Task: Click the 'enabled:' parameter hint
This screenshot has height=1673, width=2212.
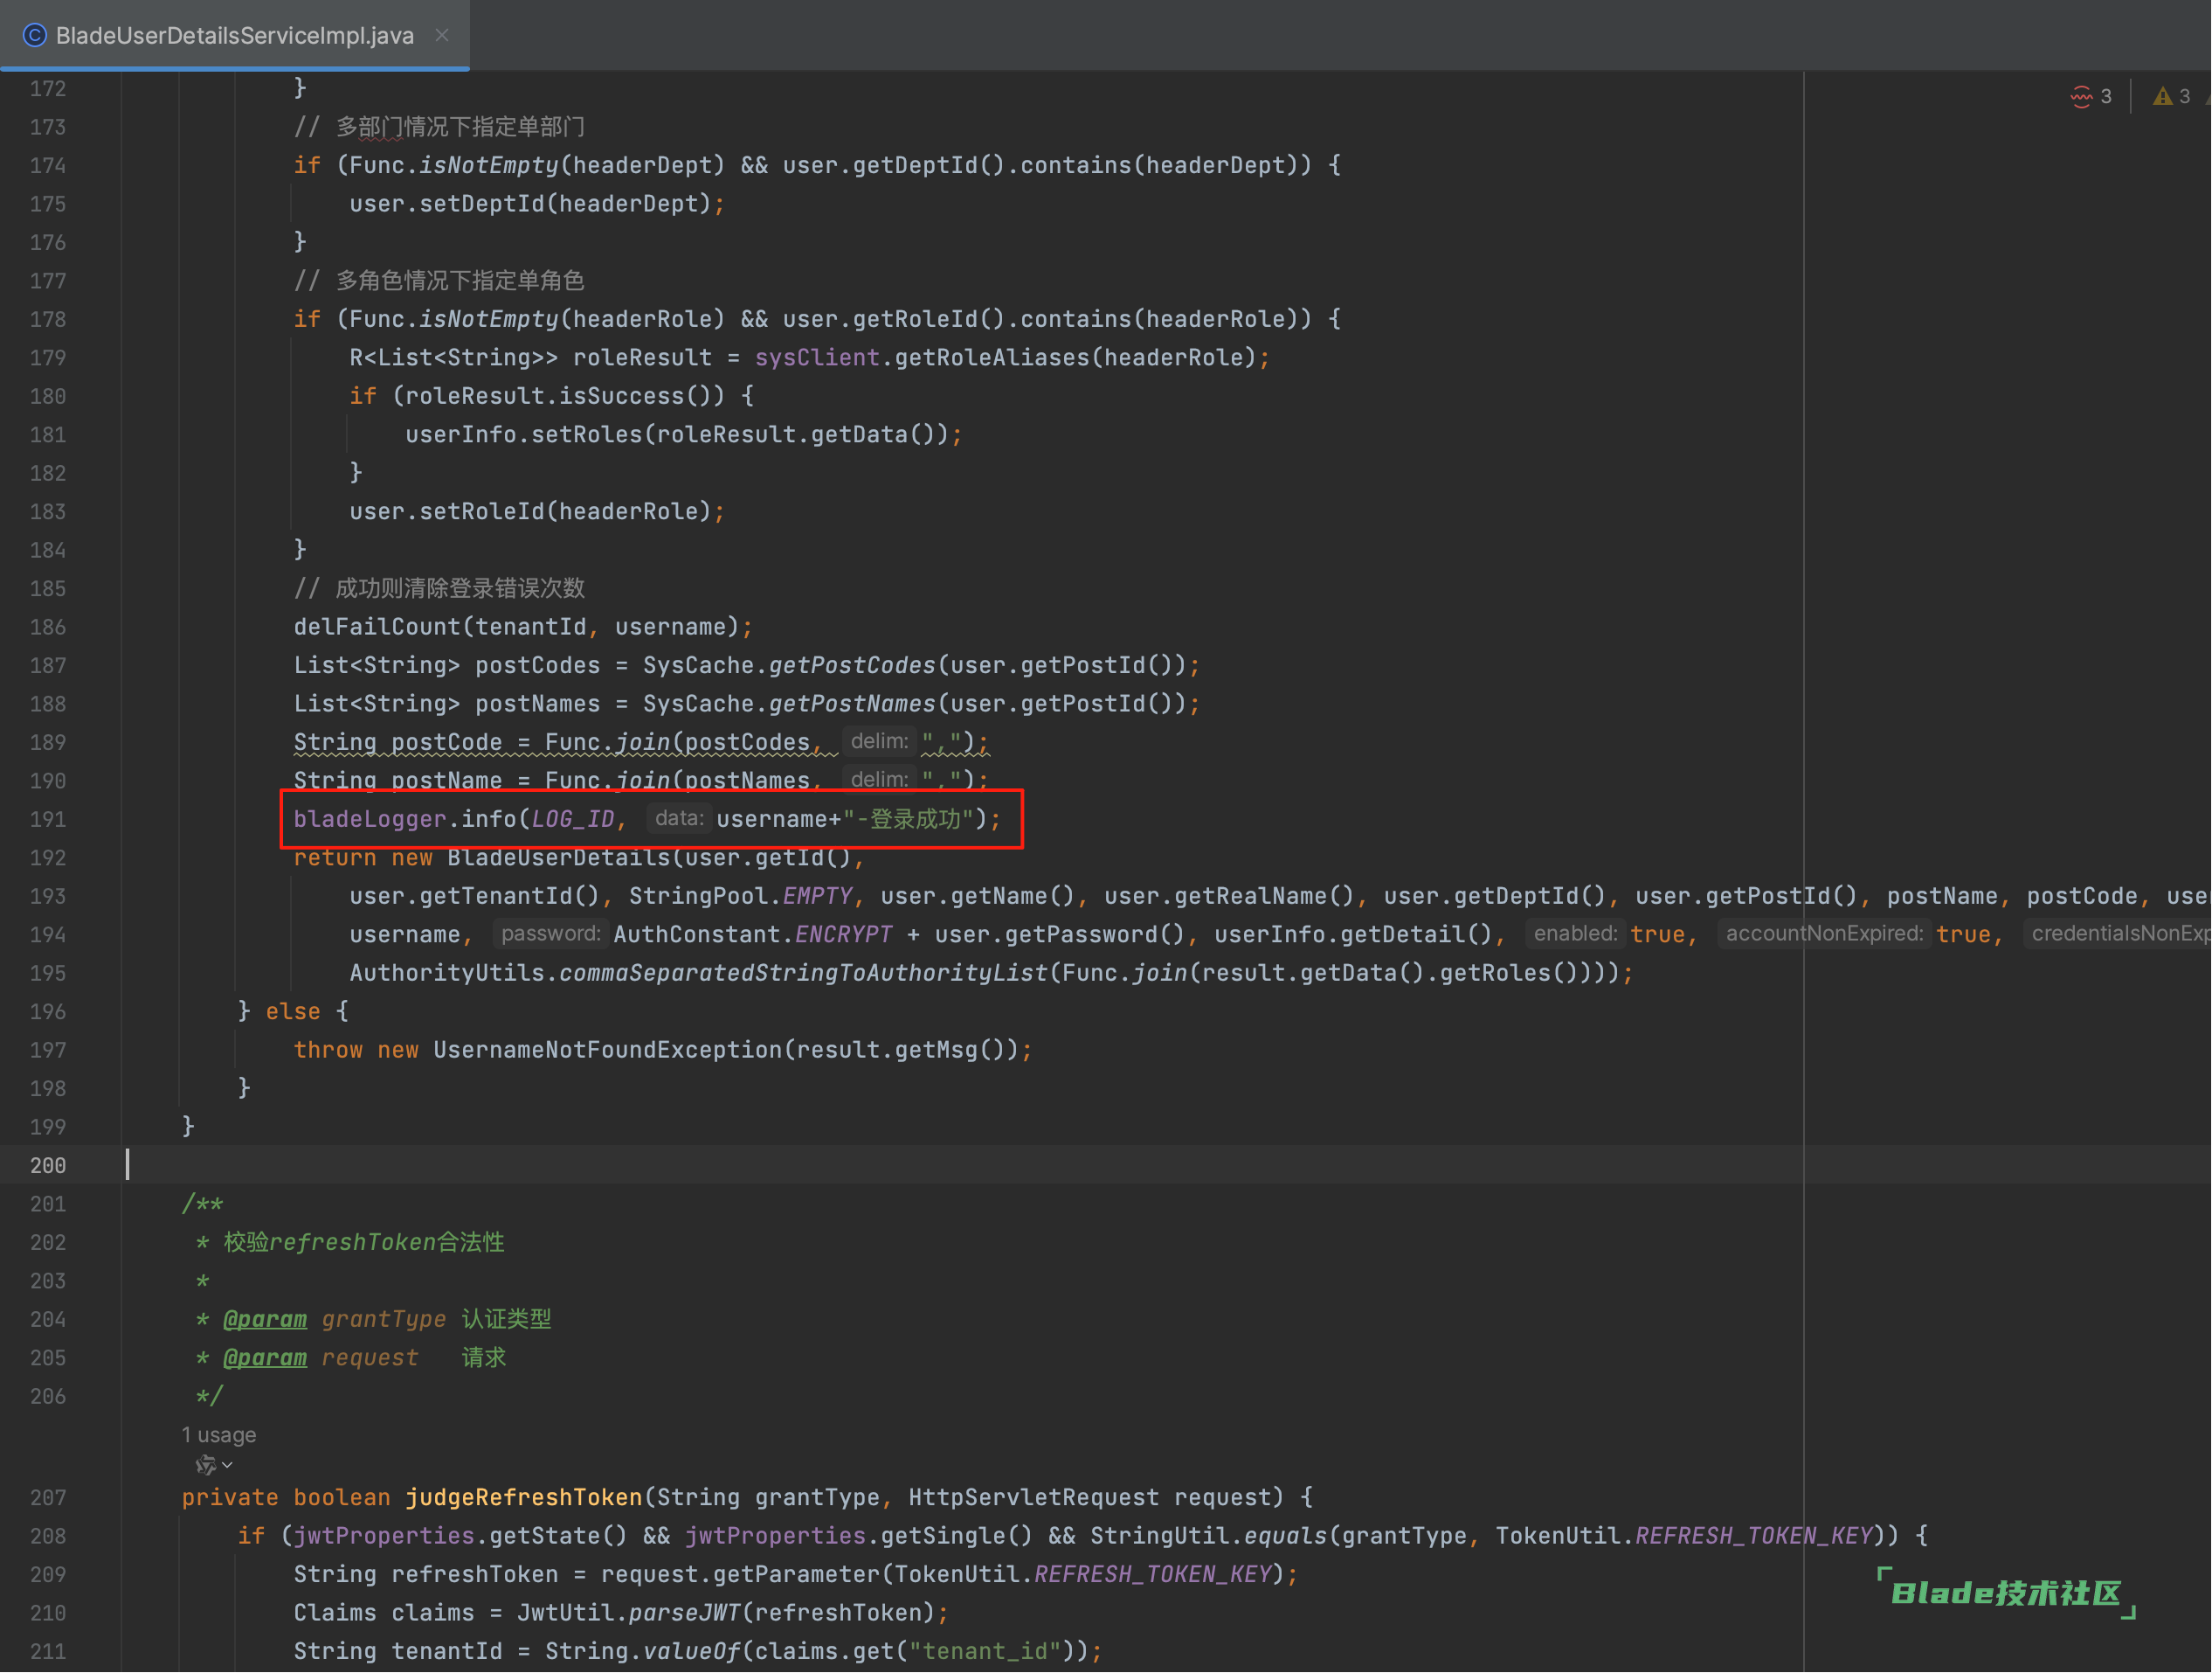Action: tap(1575, 934)
